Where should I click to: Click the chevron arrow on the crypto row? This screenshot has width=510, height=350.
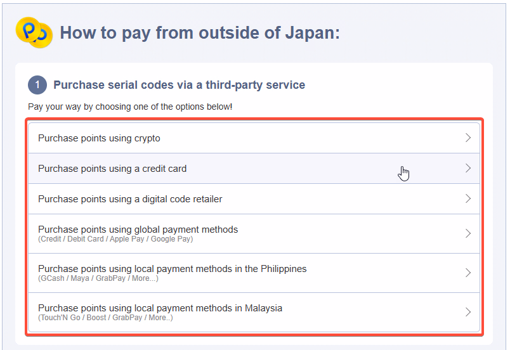pyautogui.click(x=468, y=138)
